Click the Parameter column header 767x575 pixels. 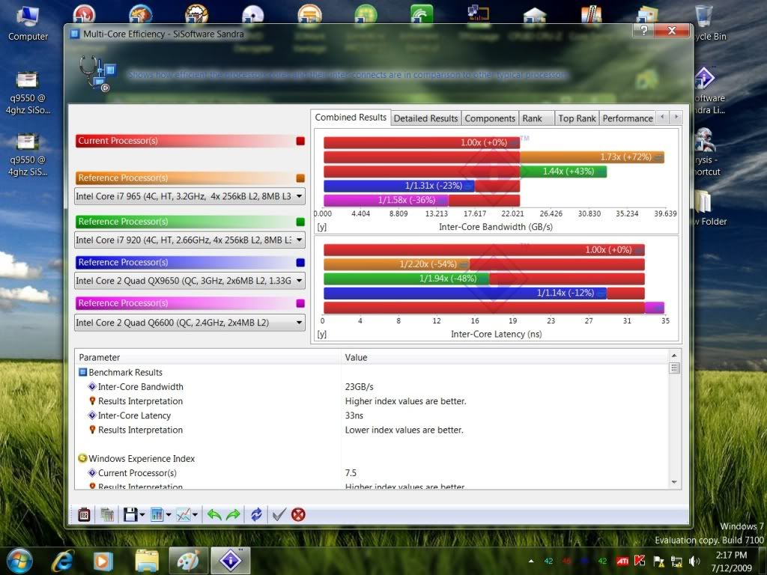[x=208, y=357]
